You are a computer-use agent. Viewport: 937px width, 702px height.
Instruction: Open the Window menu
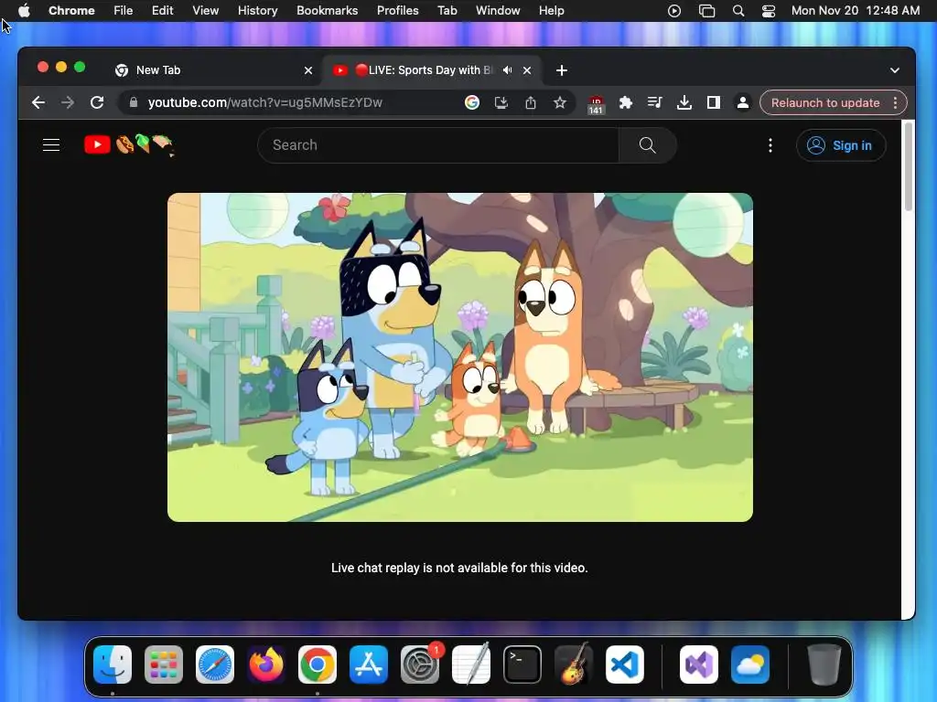(x=498, y=10)
